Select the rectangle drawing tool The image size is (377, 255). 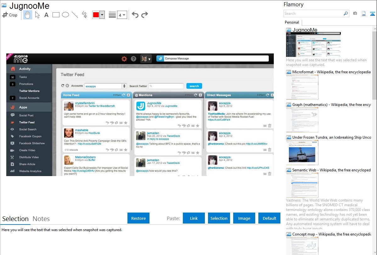56,15
